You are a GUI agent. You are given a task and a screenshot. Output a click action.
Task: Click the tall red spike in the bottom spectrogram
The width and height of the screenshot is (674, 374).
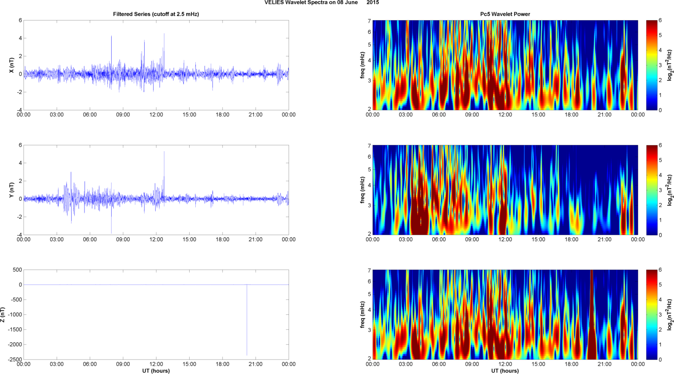[591, 315]
